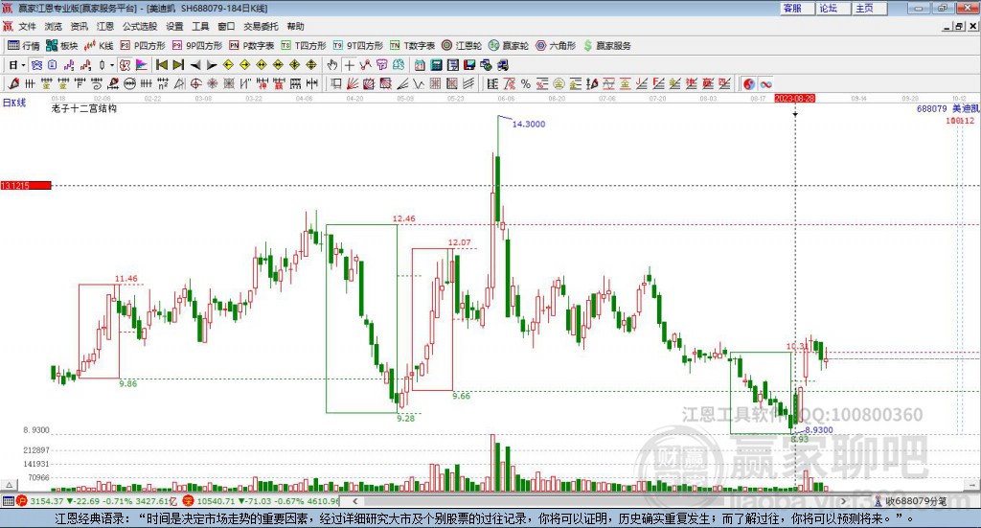The width and height of the screenshot is (981, 528).
Task: Click the Shanghai index 3154.37 status entry
Action: [x=98, y=501]
